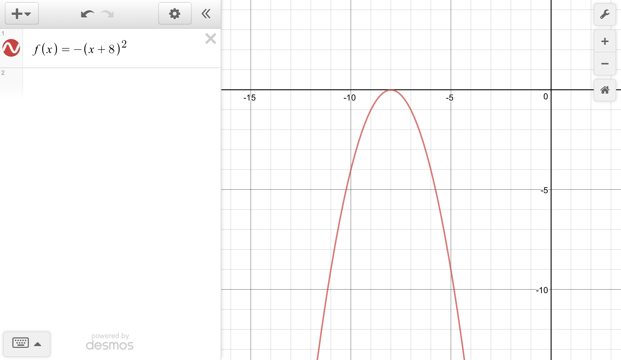Show the on-screen keyboard
This screenshot has height=360, width=621.
21,343
